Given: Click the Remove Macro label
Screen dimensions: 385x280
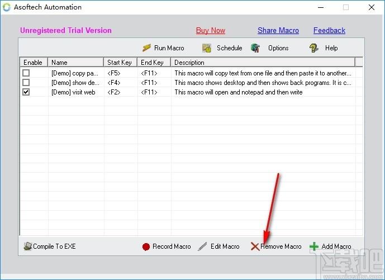Looking at the screenshot, I should [x=281, y=246].
